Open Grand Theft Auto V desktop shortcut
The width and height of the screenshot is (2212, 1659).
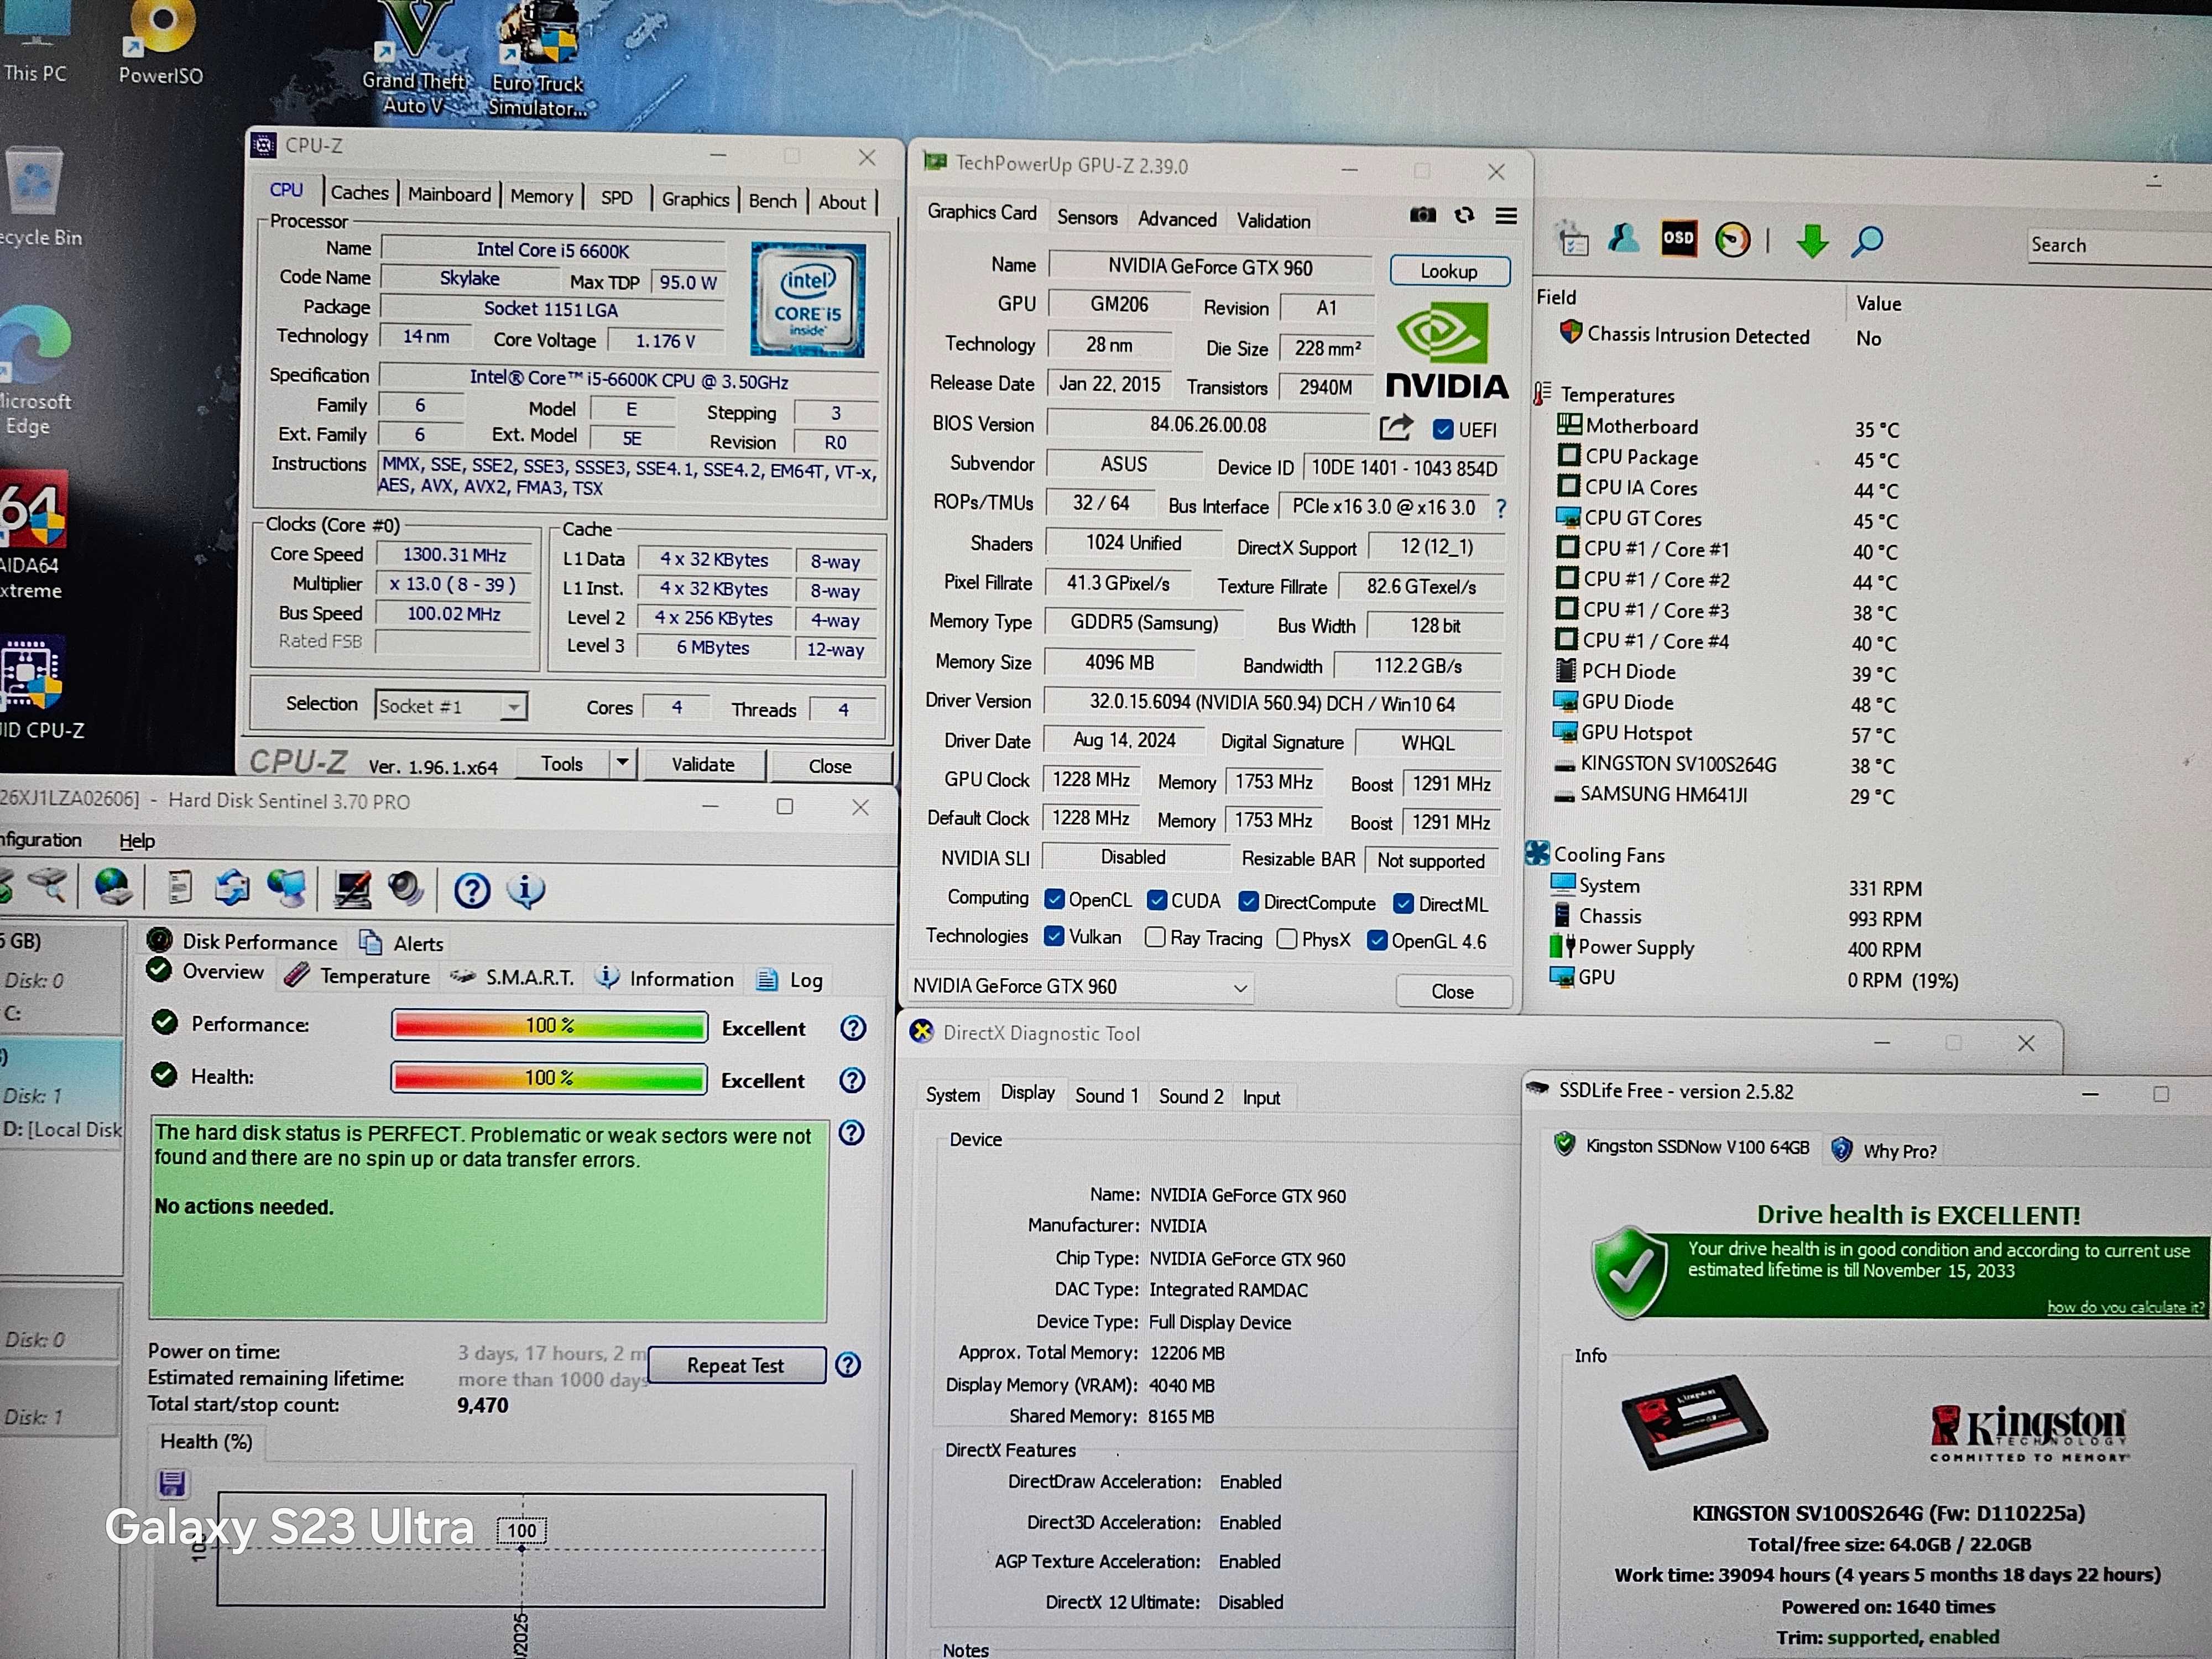[x=414, y=58]
